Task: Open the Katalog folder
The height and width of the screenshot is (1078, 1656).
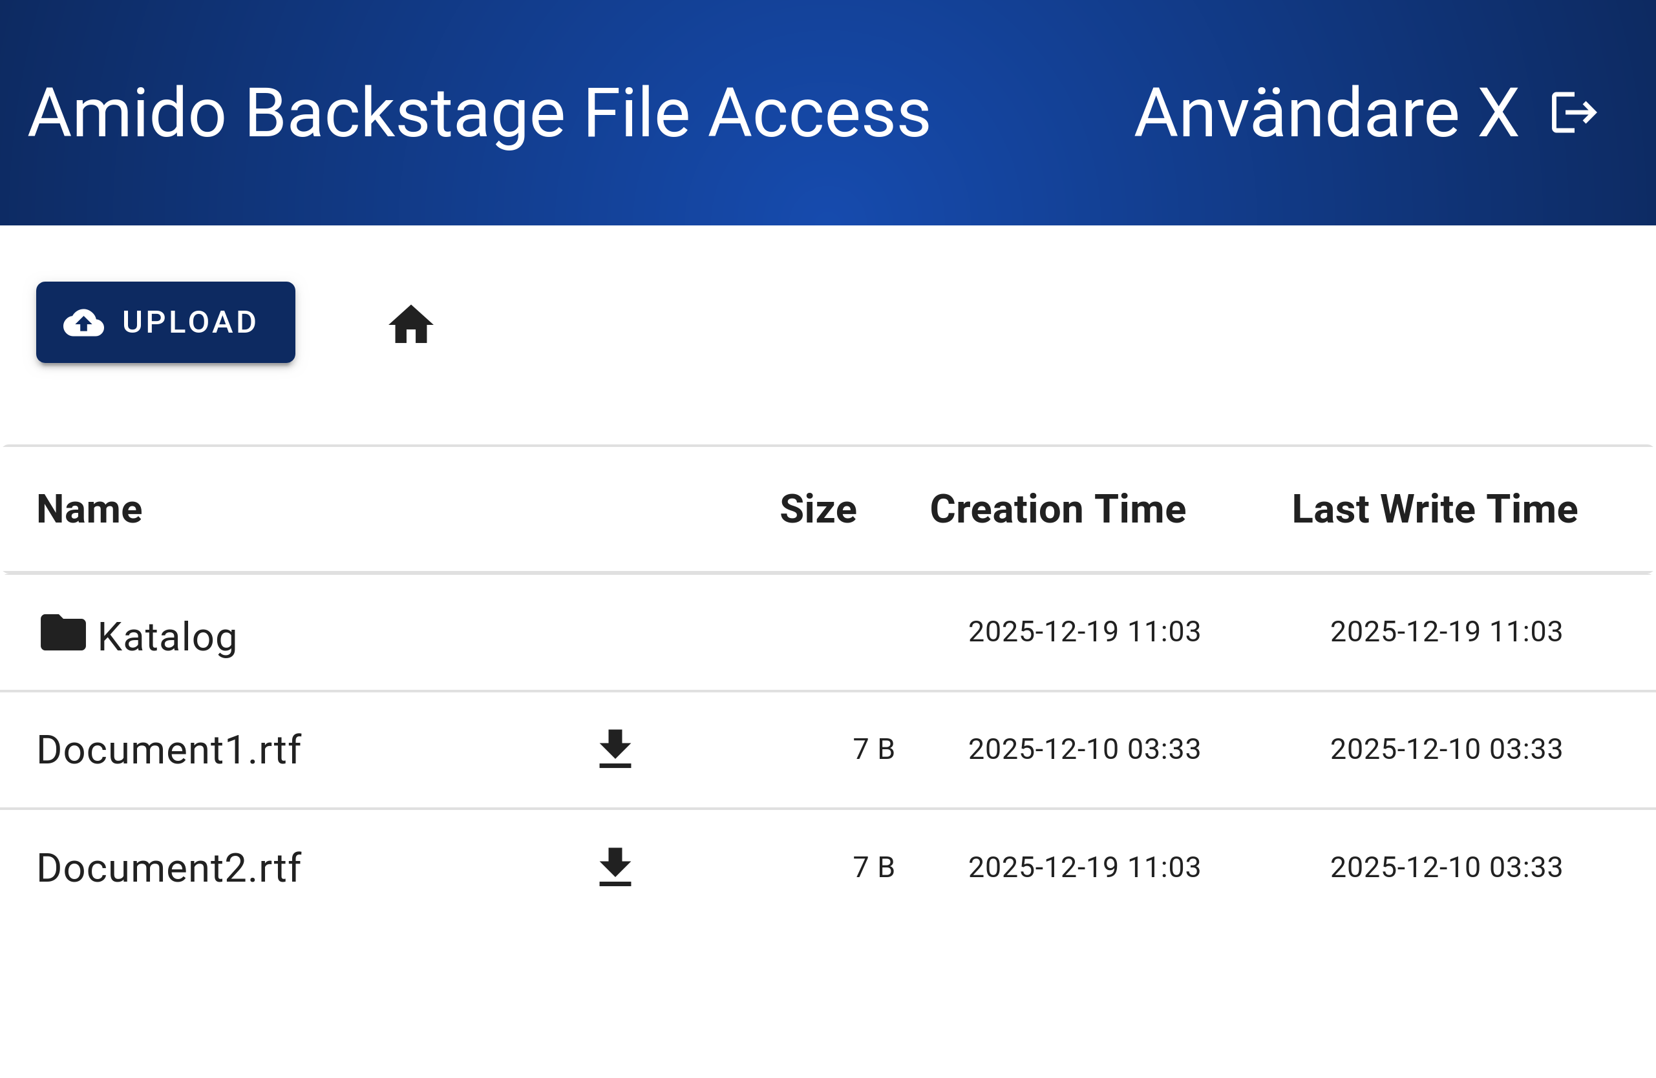Action: pyautogui.click(x=167, y=636)
